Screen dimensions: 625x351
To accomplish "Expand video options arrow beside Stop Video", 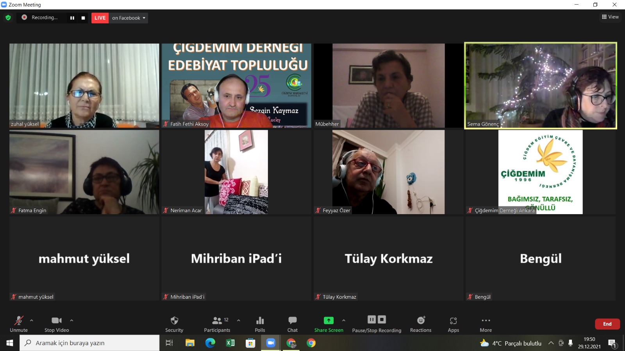I will point(71,321).
